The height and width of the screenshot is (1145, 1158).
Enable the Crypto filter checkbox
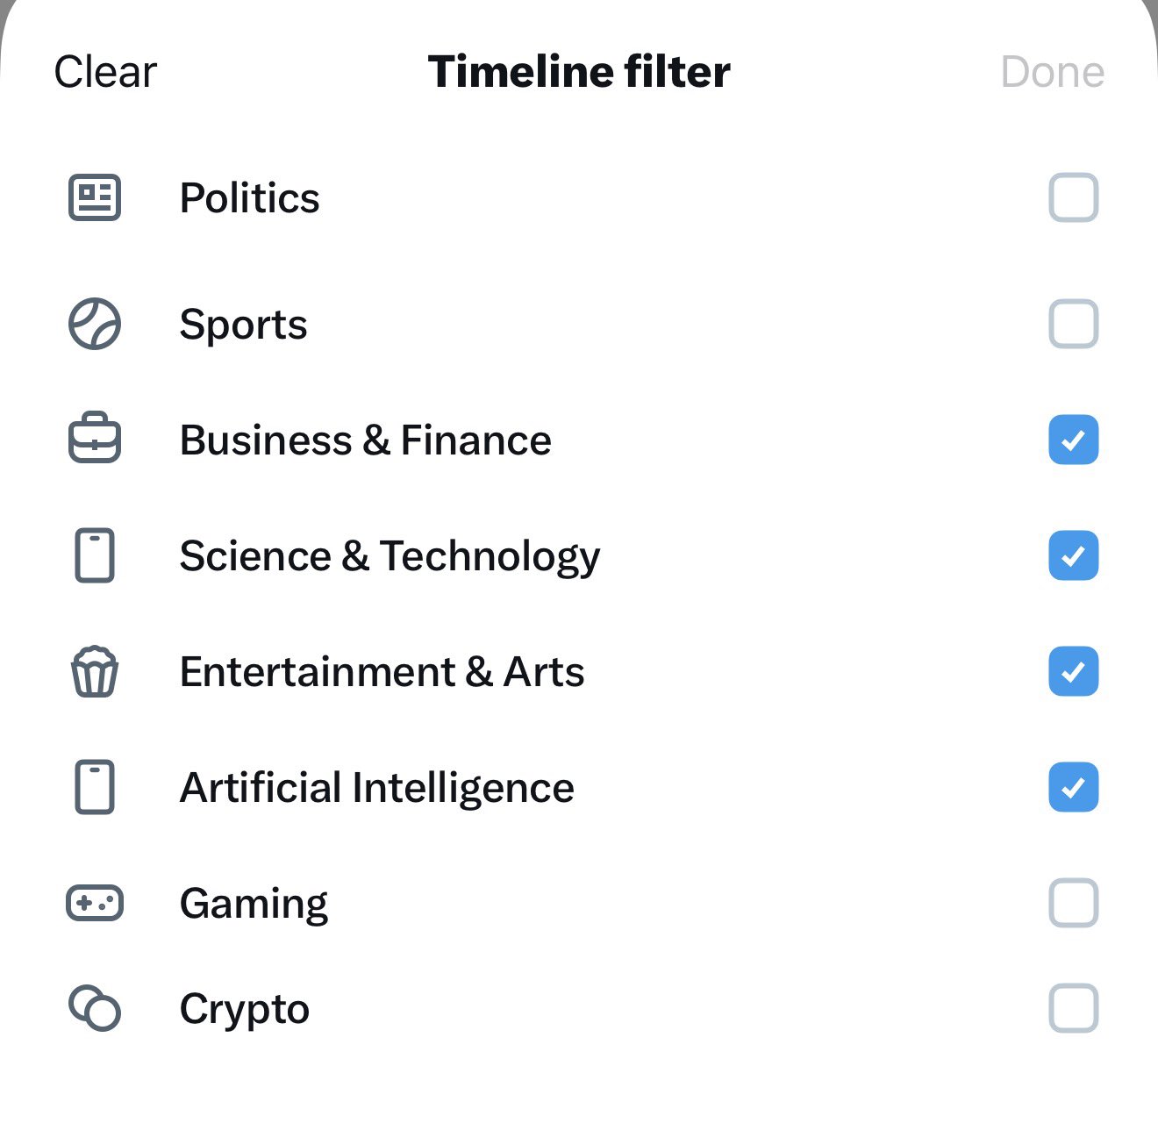tap(1073, 1008)
